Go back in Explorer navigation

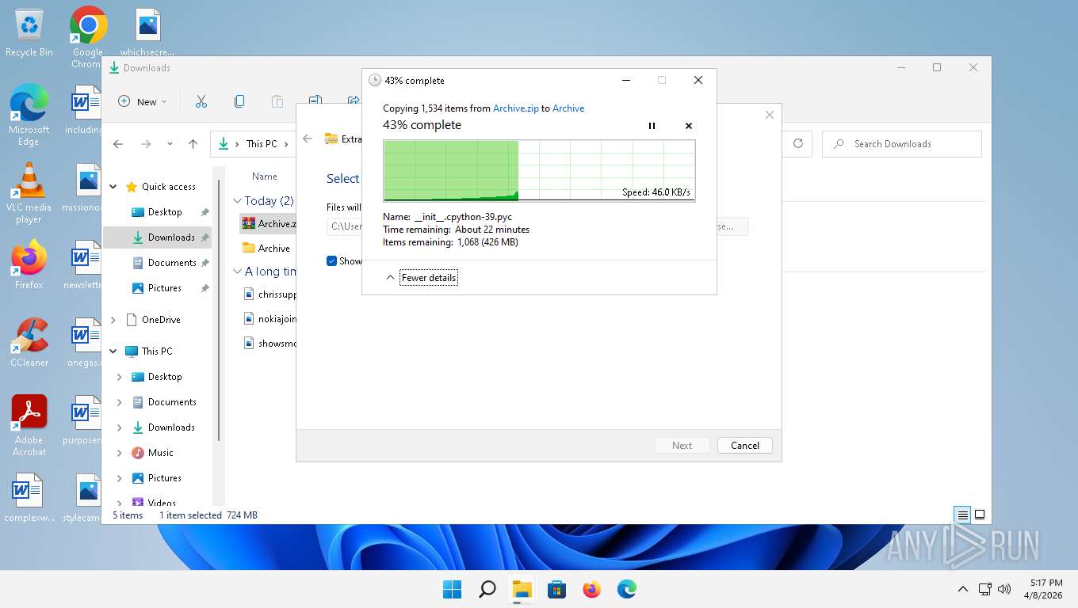click(x=118, y=144)
